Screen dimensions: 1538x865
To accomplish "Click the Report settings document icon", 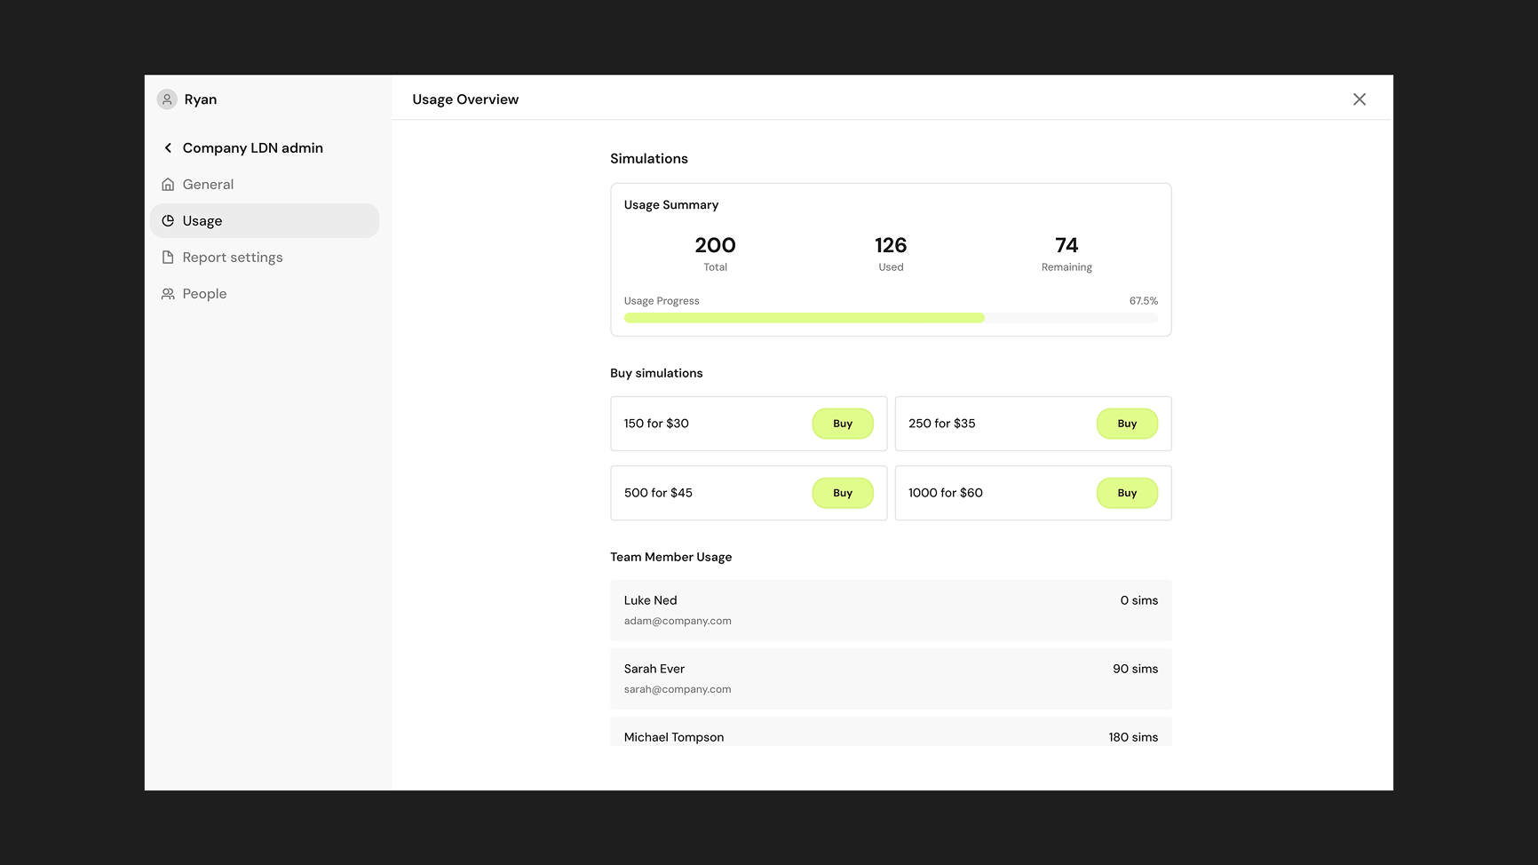I will coord(168,258).
